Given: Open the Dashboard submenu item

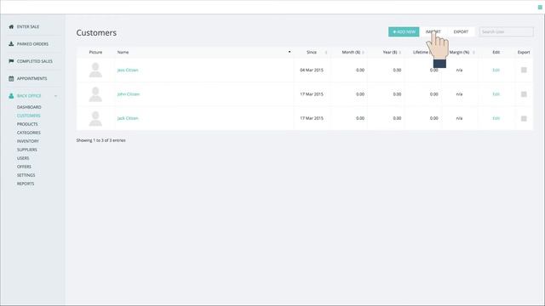Looking at the screenshot, I should pos(29,107).
